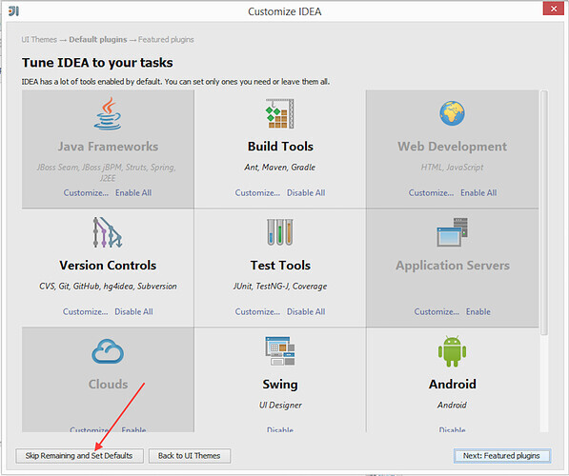Open Customize for Version Controls
The height and width of the screenshot is (476, 569).
pos(85,311)
